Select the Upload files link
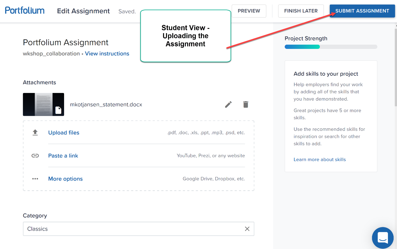This screenshot has width=397, height=249. [x=64, y=133]
